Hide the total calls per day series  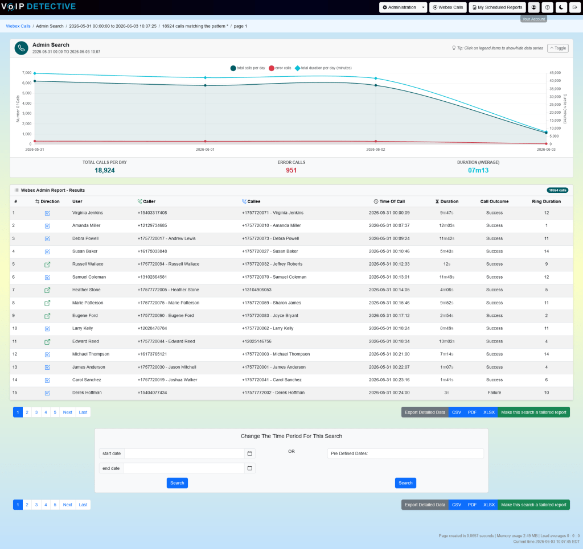pos(248,68)
